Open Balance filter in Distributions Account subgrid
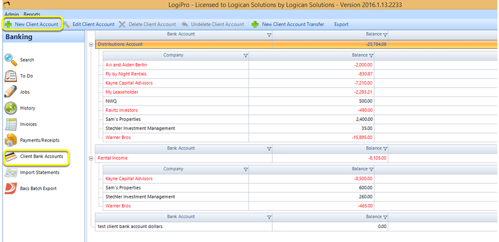Image resolution: width=499 pixels, height=242 pixels. 371,55
